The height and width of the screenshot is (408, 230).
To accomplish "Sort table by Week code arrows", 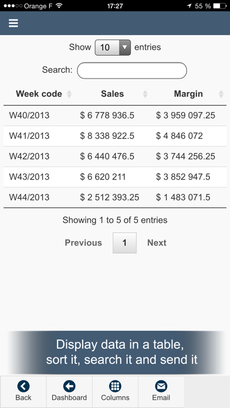I will [x=69, y=94].
